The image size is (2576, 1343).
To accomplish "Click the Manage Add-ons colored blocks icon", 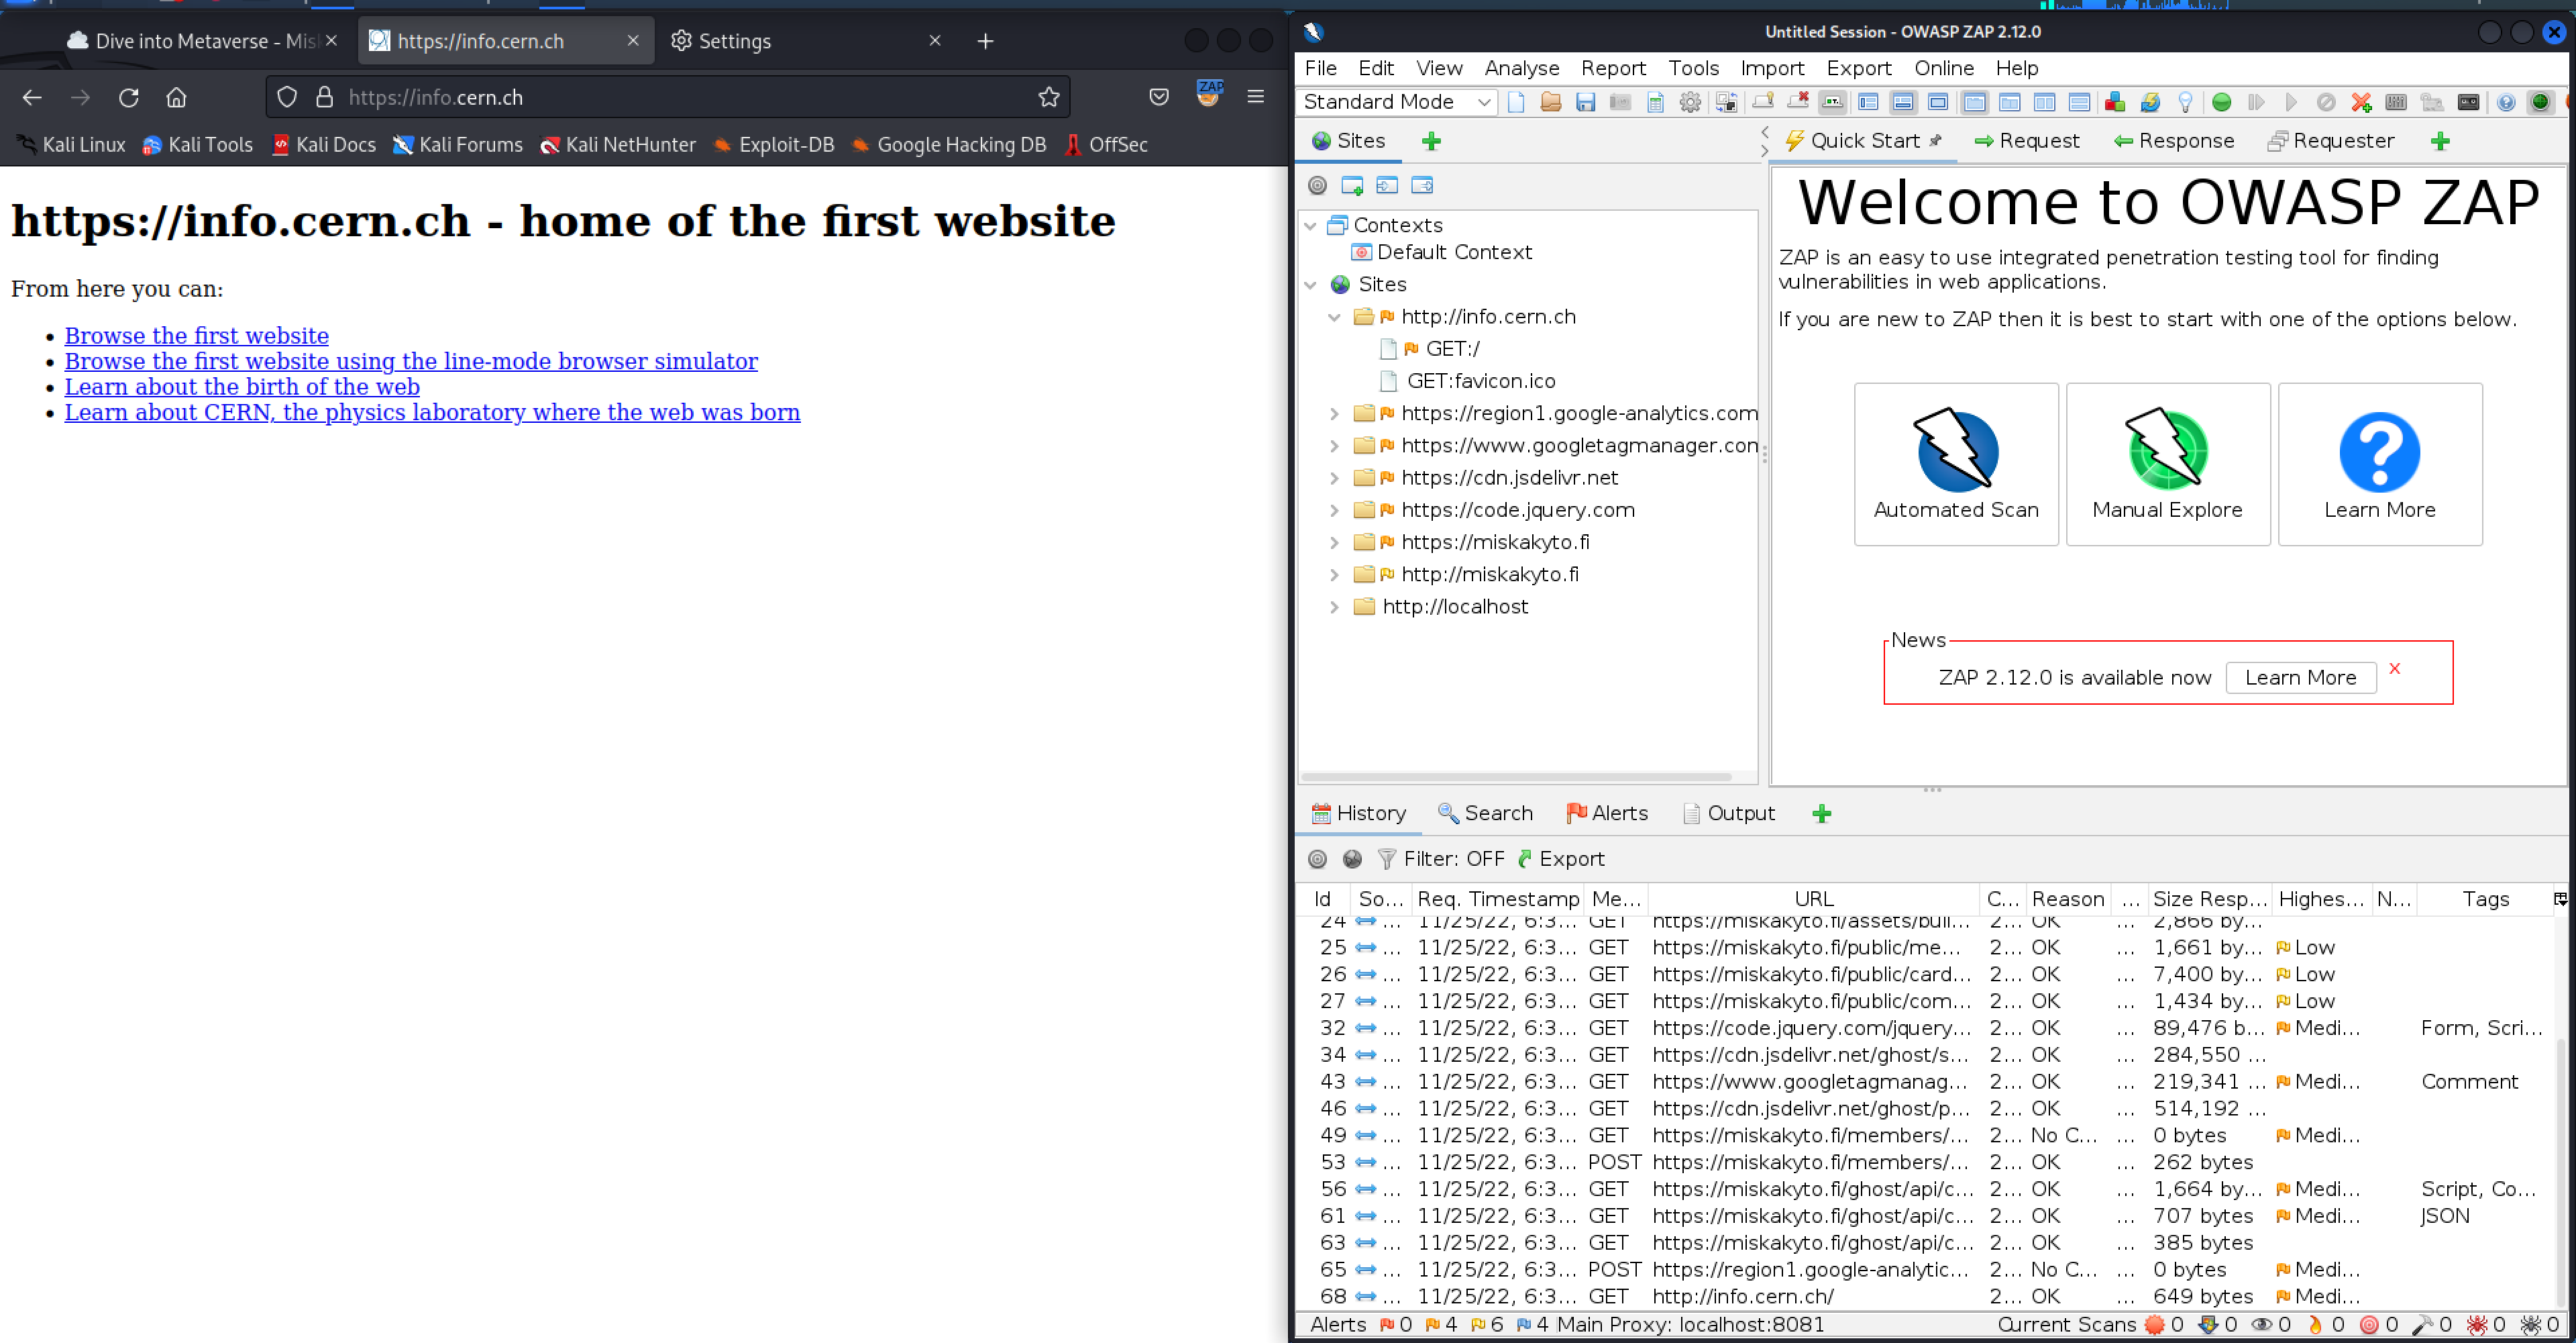I will coord(2114,102).
